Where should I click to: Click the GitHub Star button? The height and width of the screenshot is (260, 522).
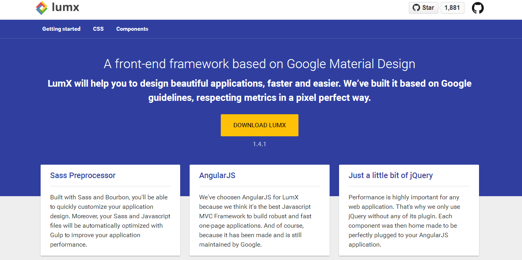423,8
